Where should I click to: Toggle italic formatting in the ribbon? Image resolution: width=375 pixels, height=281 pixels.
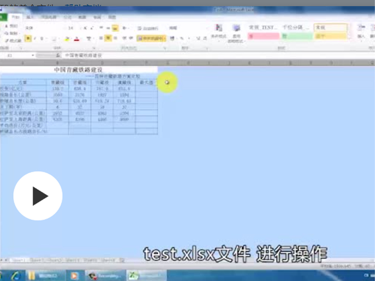[35, 38]
